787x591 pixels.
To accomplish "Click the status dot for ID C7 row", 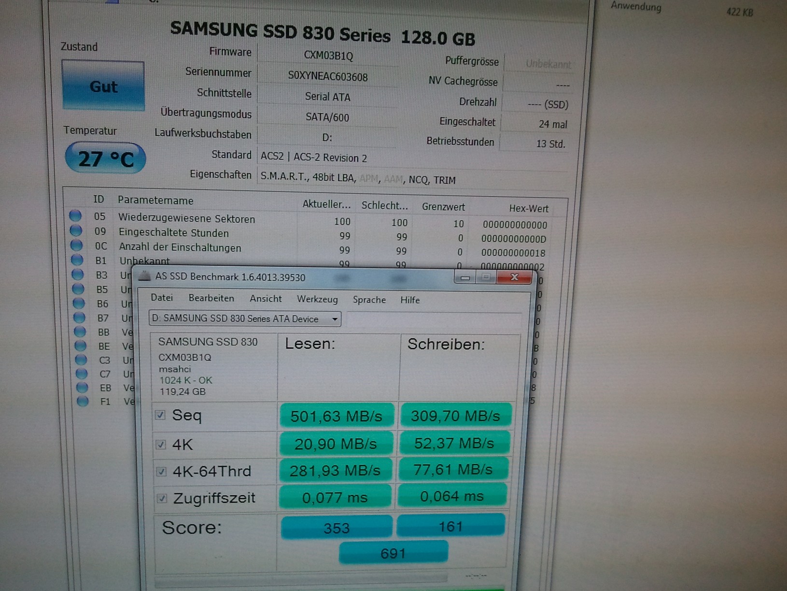I will point(81,374).
